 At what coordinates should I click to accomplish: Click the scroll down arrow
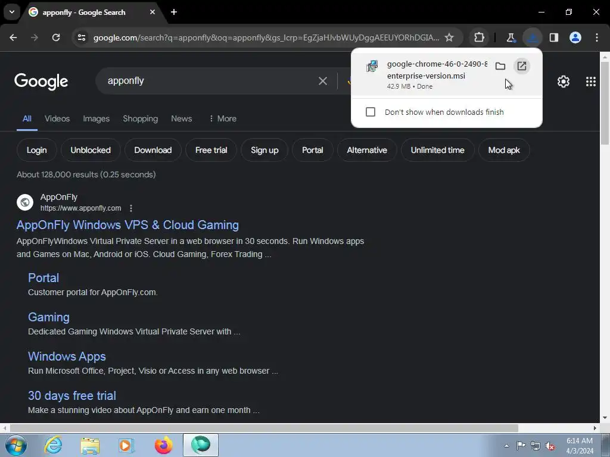tap(605, 418)
